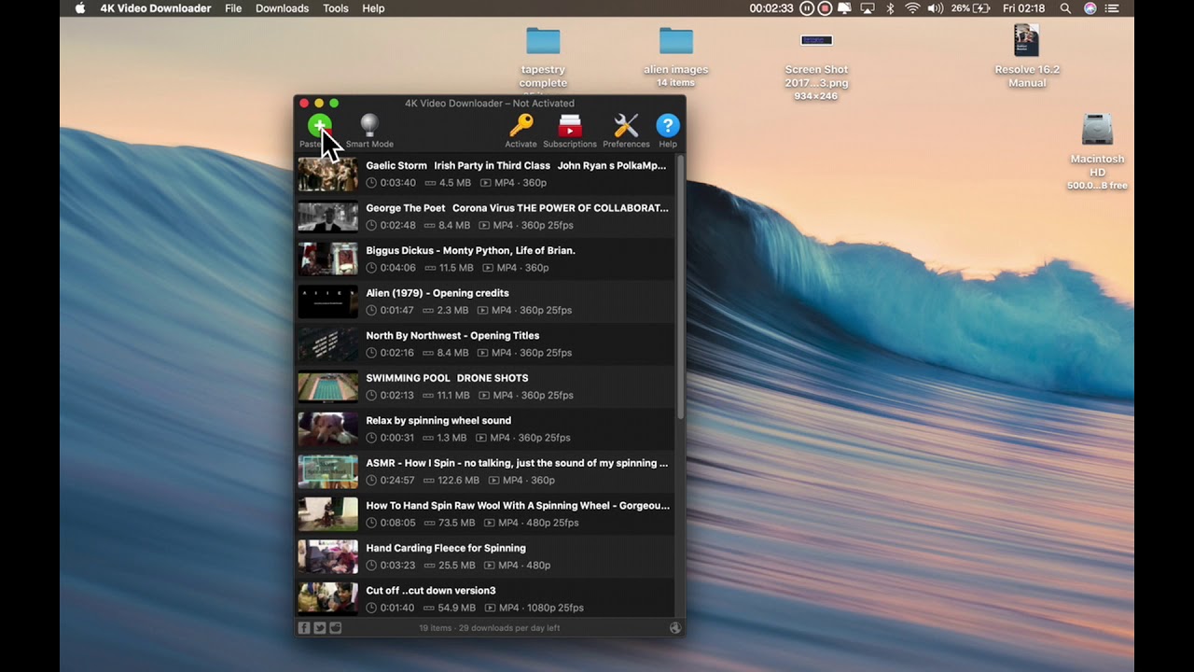
Task: Click globe icon at bottom right of downloader
Action: tap(675, 628)
